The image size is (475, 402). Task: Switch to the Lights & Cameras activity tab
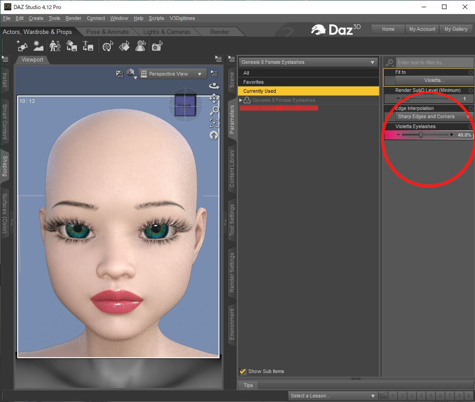(166, 32)
